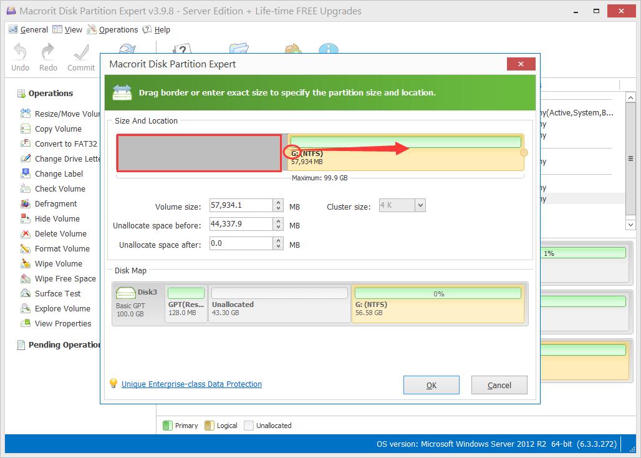Viewport: 641px width, 458px height.
Task: Launch the Surface Test tool
Action: pos(25,293)
